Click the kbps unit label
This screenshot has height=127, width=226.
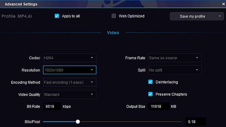67,106
